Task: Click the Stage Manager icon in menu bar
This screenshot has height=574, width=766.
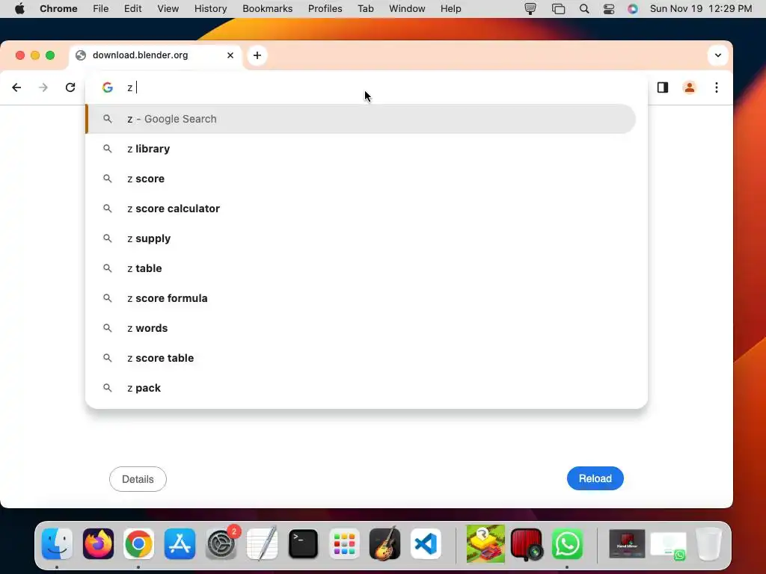Action: [x=558, y=9]
